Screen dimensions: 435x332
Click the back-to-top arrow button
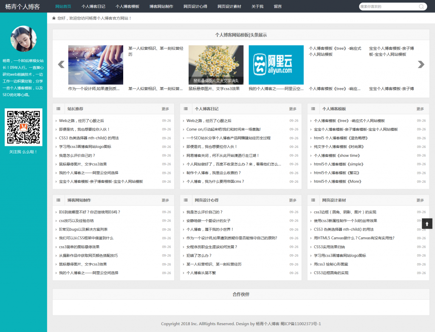tap(427, 224)
